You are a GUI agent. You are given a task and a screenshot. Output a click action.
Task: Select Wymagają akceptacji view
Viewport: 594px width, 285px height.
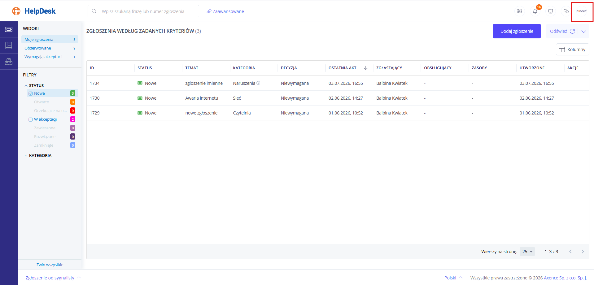tap(50, 57)
